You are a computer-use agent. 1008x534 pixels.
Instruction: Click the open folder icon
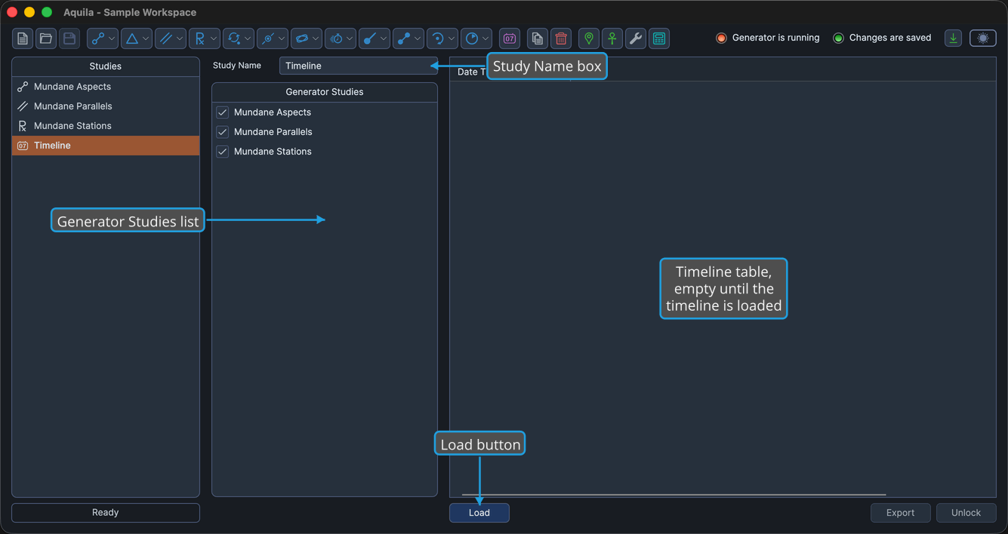(x=46, y=38)
